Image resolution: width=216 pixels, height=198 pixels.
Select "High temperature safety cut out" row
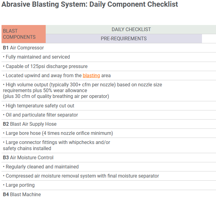(39, 106)
